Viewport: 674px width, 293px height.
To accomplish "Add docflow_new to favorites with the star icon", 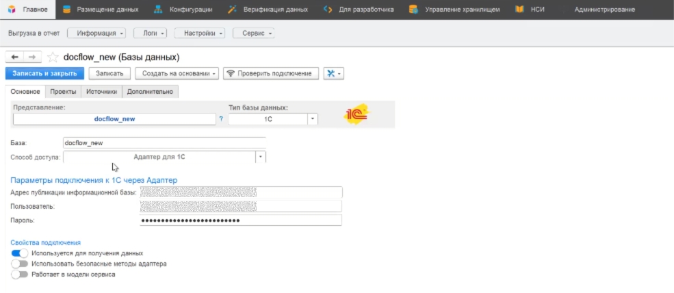I will click(53, 58).
